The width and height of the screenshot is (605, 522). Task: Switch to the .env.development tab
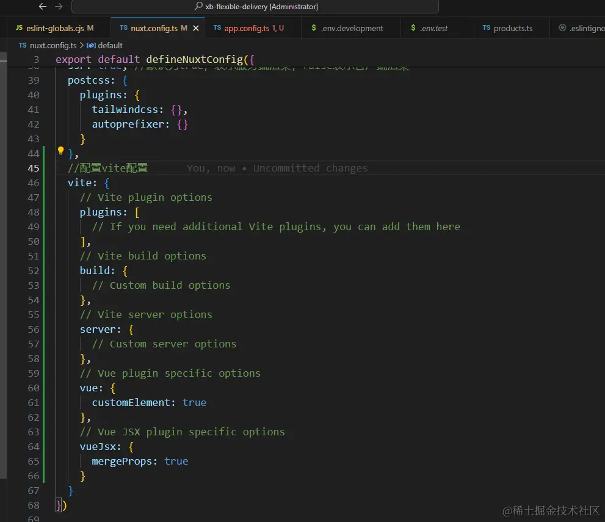[351, 28]
